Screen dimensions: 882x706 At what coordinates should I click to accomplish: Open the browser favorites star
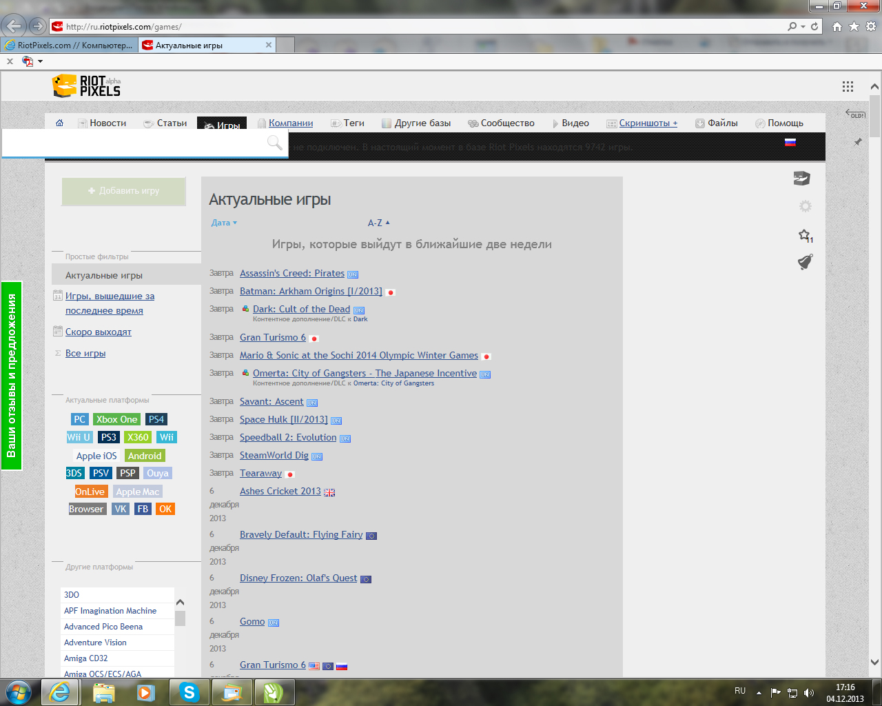854,26
